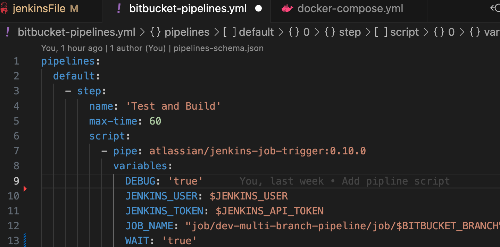Click the purple exclamation icon on bitbucket-pipelines tab
The height and width of the screenshot is (247, 500).
click(119, 9)
